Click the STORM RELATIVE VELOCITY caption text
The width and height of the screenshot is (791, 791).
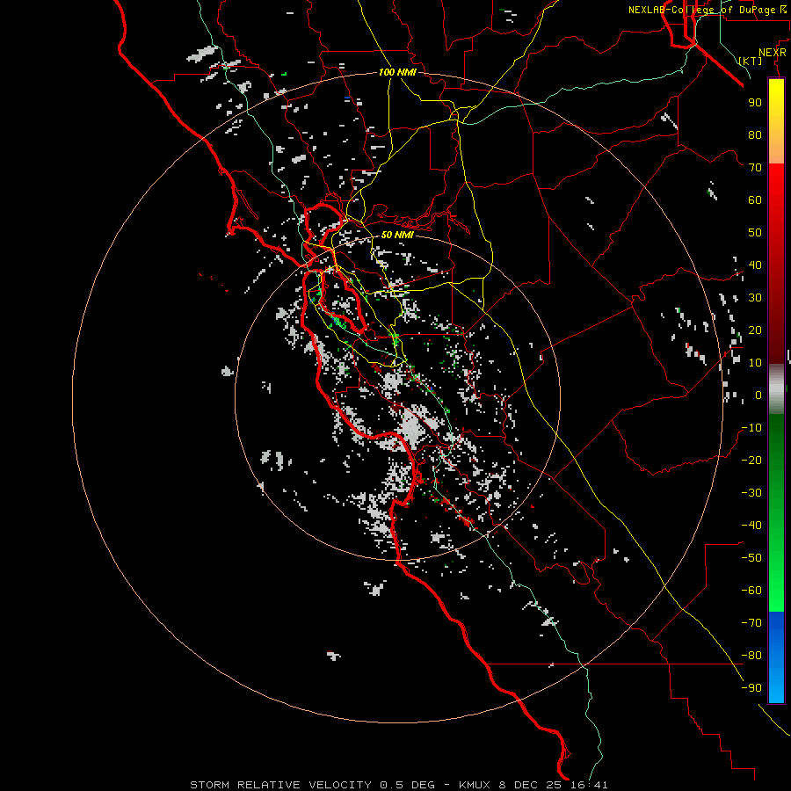point(280,785)
